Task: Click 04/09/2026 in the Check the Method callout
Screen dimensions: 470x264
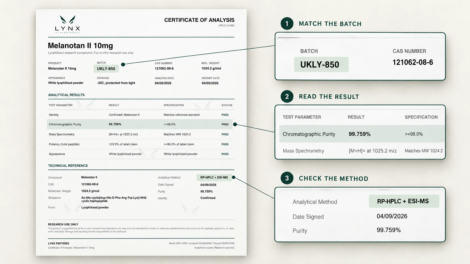Action: (x=392, y=216)
